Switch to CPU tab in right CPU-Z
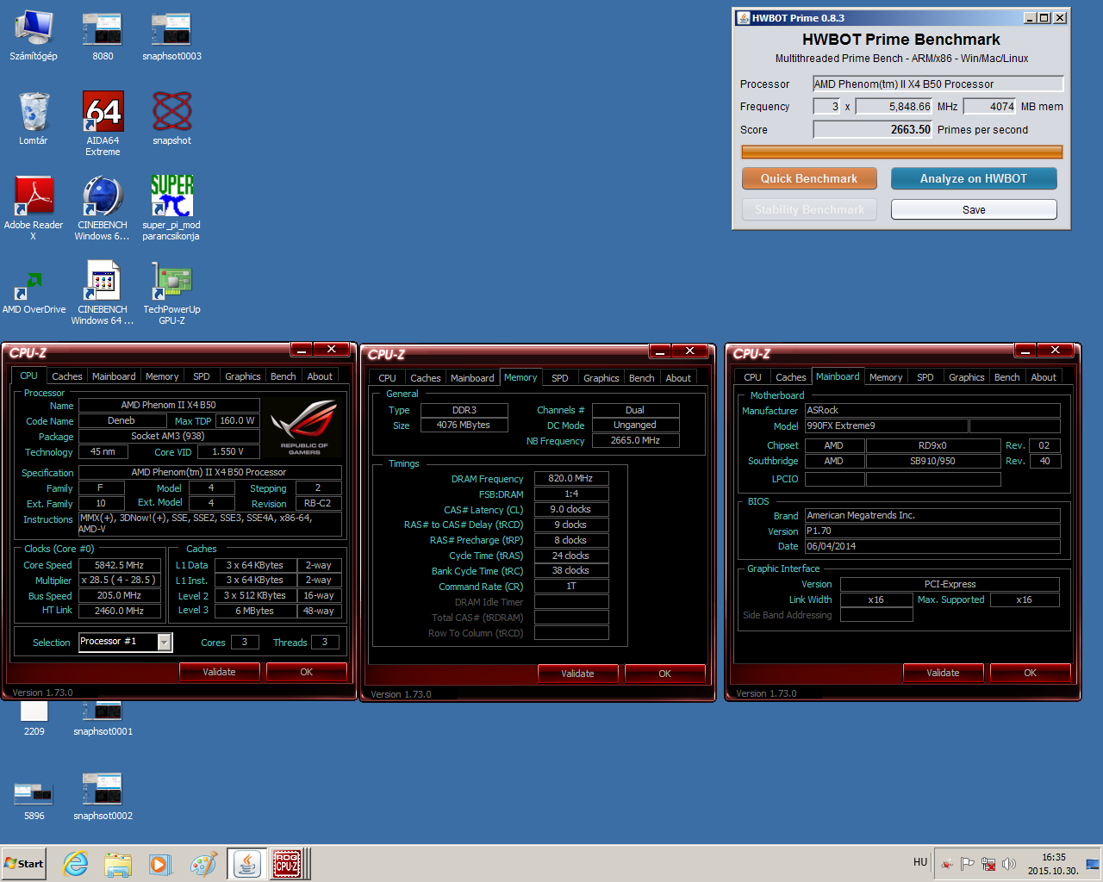The height and width of the screenshot is (882, 1103). [x=752, y=377]
